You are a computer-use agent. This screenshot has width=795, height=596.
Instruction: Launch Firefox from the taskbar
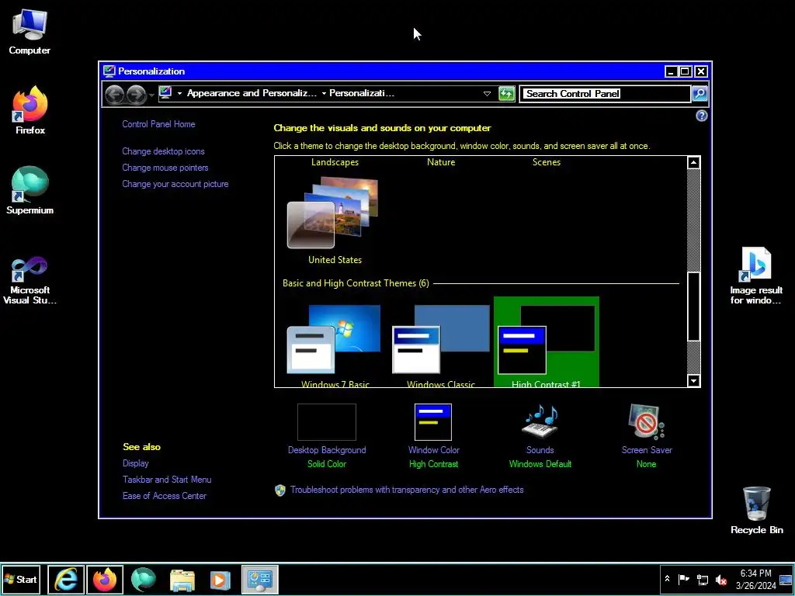(105, 579)
